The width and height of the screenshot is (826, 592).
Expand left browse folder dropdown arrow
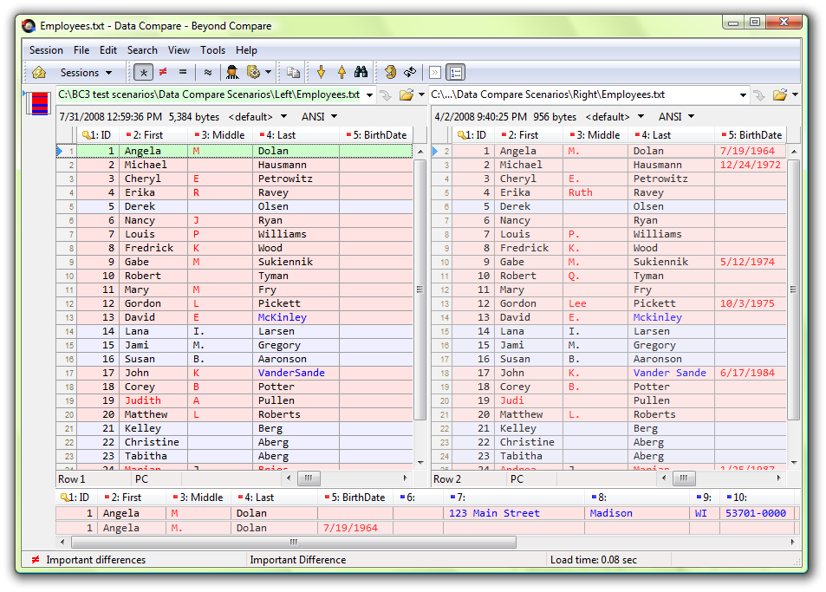pyautogui.click(x=421, y=94)
